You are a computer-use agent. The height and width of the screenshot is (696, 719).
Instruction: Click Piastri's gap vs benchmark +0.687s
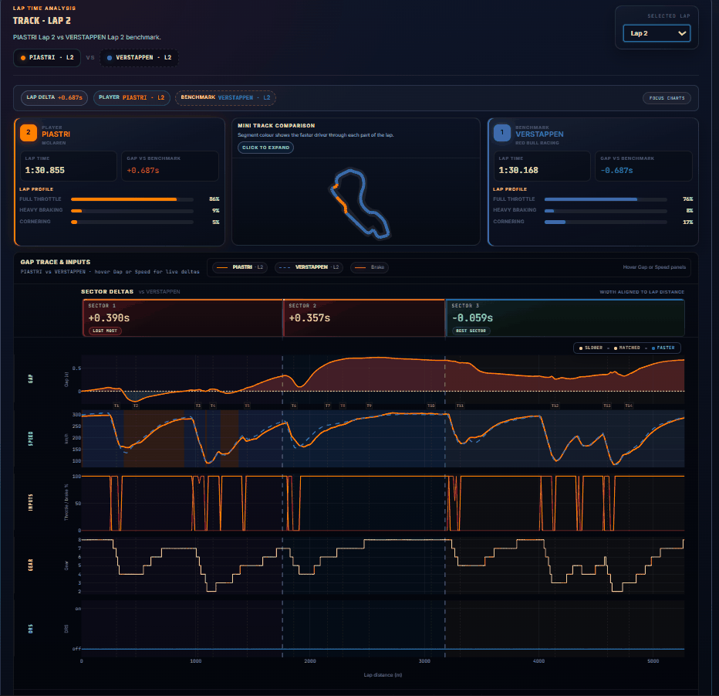tap(143, 170)
